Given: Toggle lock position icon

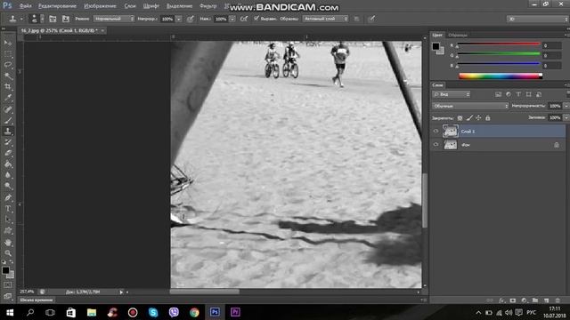Looking at the screenshot, I should [478, 118].
